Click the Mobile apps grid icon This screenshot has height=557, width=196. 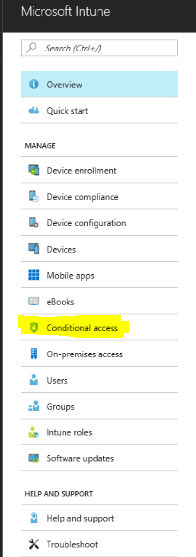click(x=34, y=275)
